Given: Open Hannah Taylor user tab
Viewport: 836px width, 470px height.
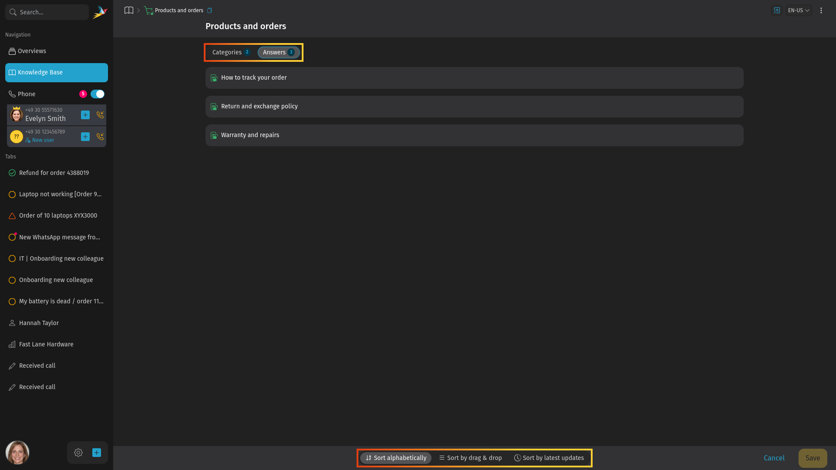Looking at the screenshot, I should tap(57, 323).
